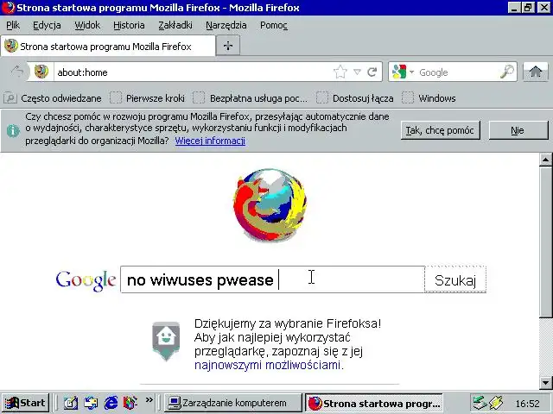Click the Show Desktop quick launch icon
The height and width of the screenshot is (414, 553).
(71, 403)
